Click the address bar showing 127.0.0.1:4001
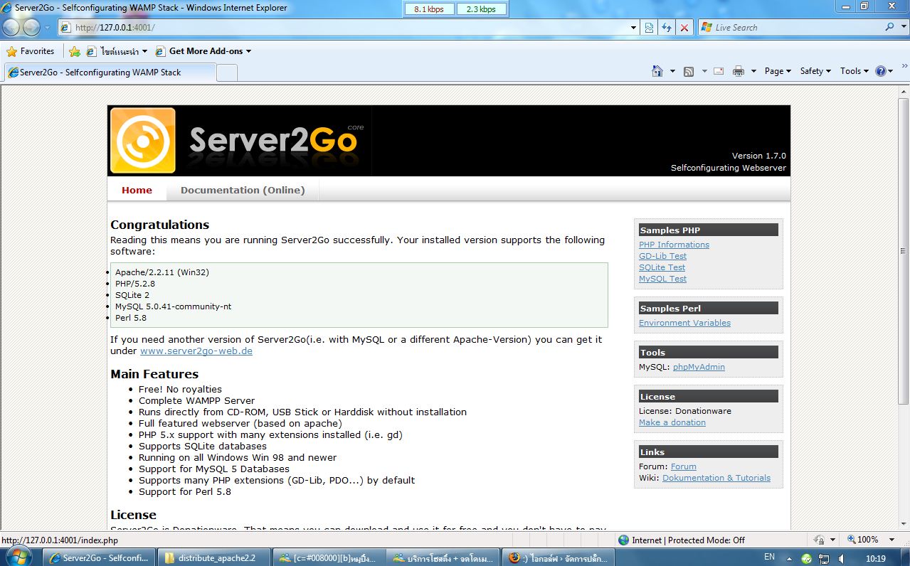The height and width of the screenshot is (566, 910). (349, 28)
